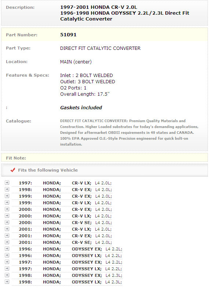
Task: Click the red checkmark near Fits the following Vehicle
Action: [x=13, y=170]
